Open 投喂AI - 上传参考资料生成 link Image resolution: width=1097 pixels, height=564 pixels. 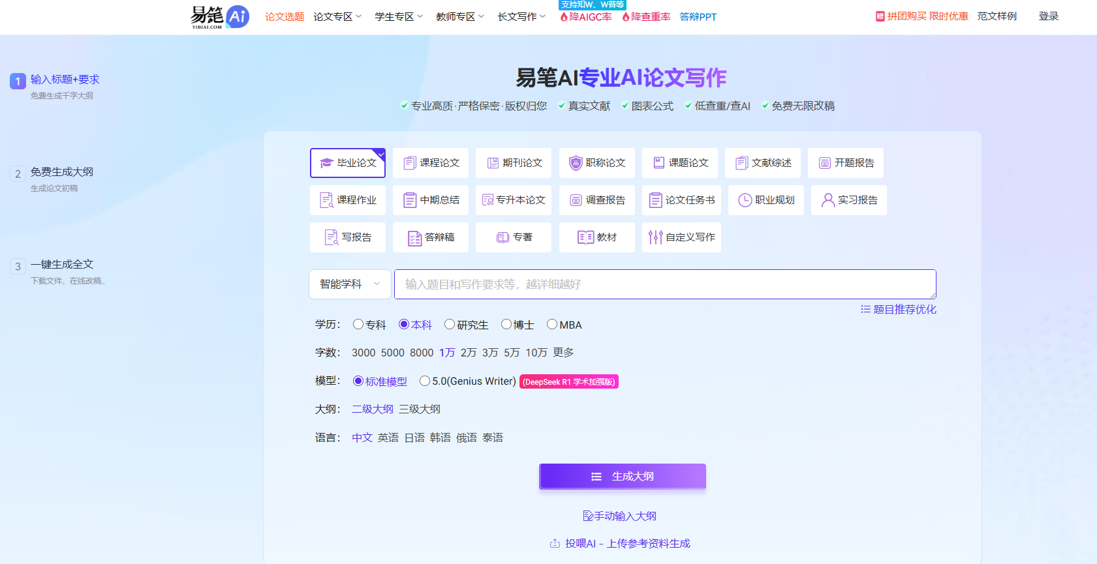620,543
